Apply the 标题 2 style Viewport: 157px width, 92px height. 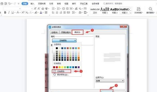pos(115,11)
